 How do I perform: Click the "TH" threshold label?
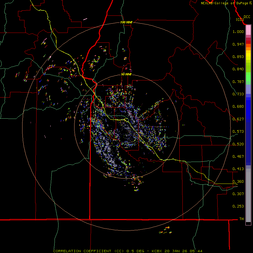[x=241, y=219]
